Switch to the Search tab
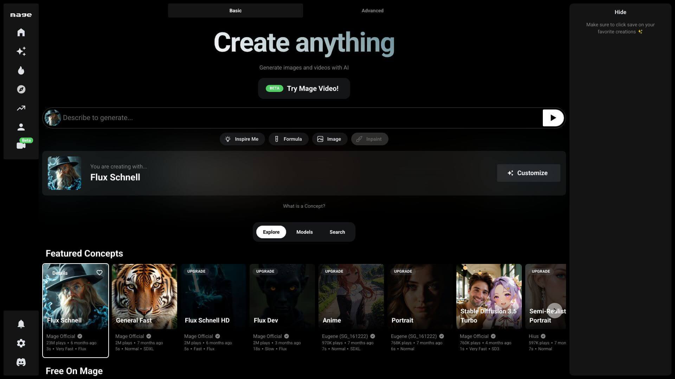 tap(337, 232)
